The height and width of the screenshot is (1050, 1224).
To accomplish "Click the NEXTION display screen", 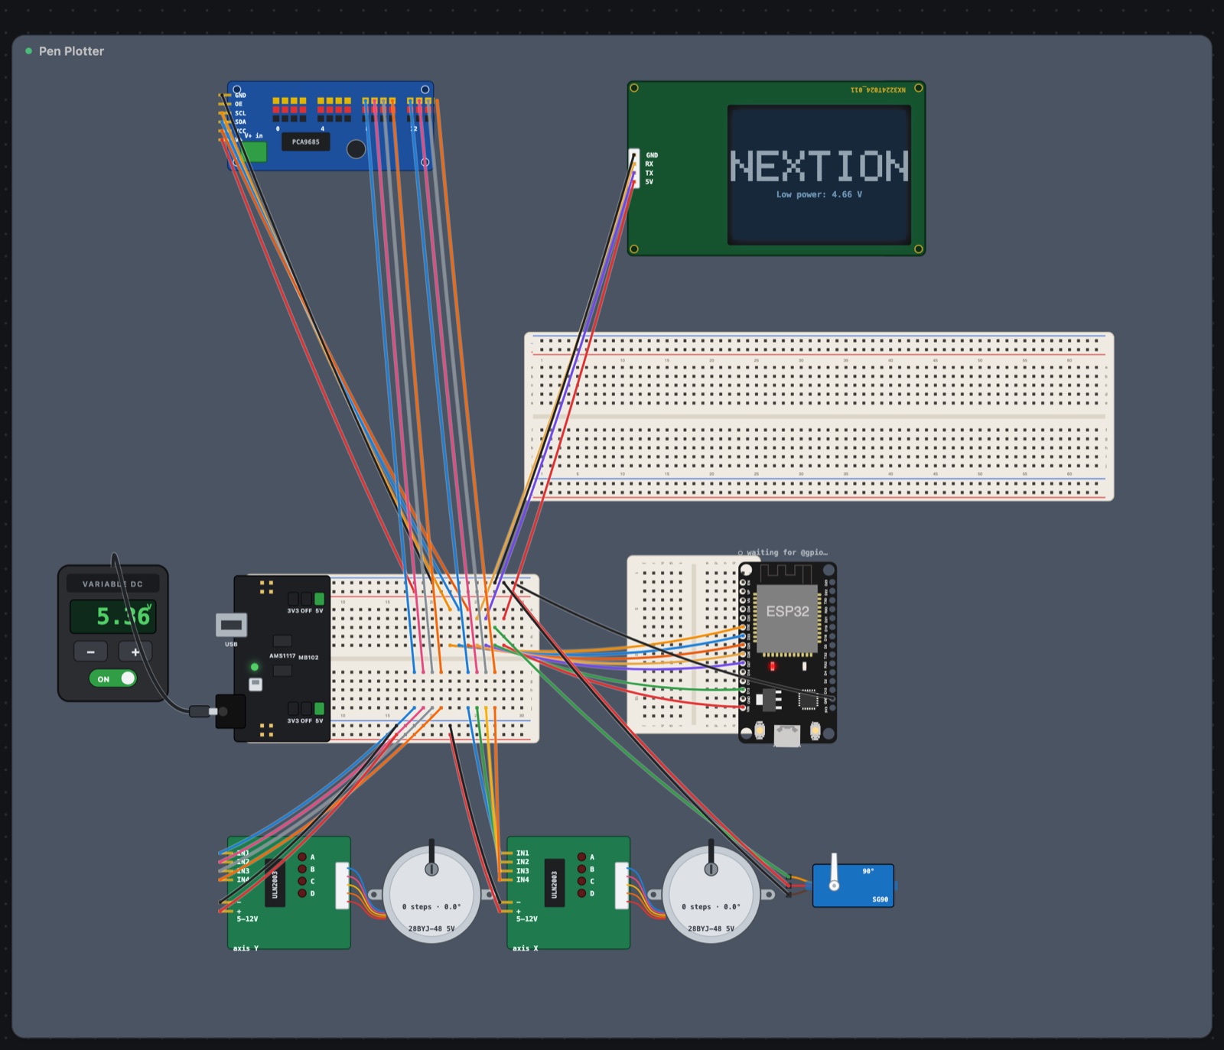I will click(x=819, y=175).
